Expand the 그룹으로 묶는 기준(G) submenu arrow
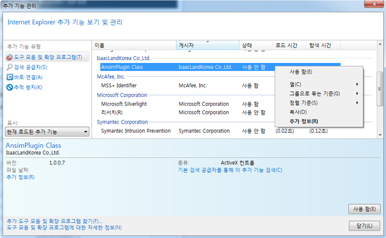The width and height of the screenshot is (386, 238). 357,94
